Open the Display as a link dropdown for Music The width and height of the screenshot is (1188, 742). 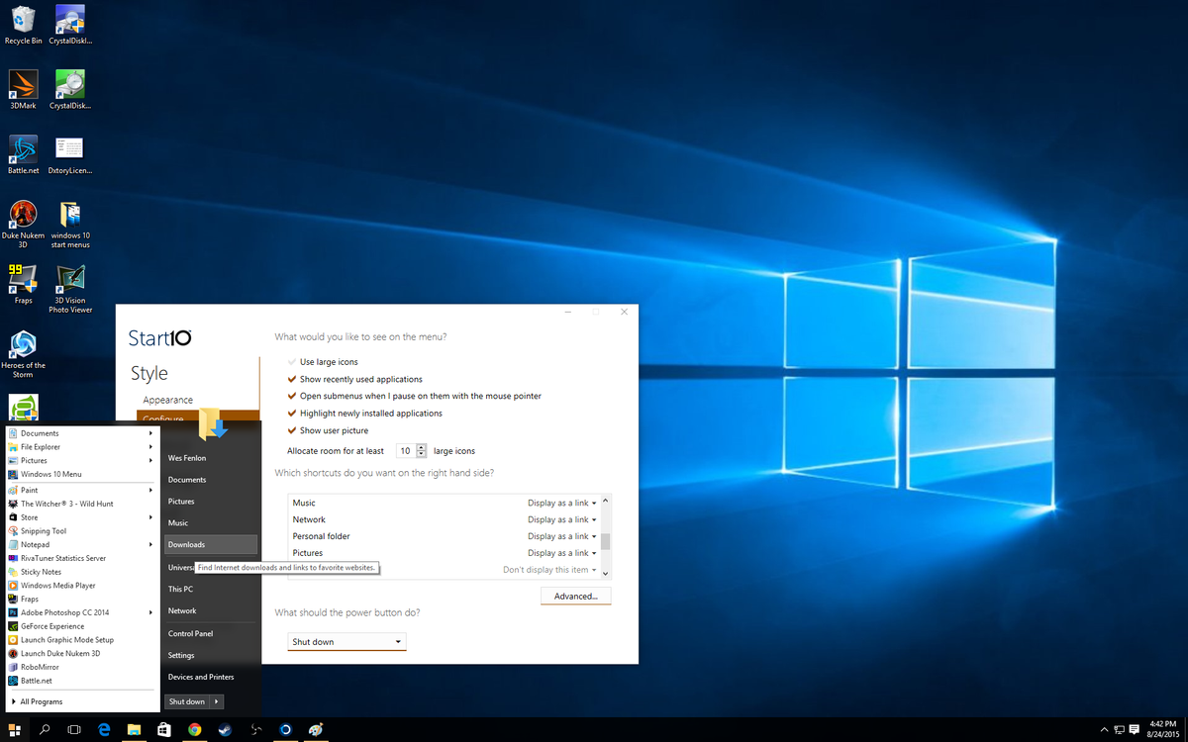pyautogui.click(x=561, y=503)
